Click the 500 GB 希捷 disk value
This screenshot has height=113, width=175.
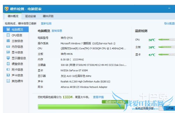93,65
